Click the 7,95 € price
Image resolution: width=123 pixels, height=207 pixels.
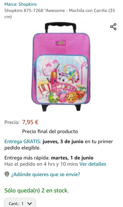click(30, 122)
